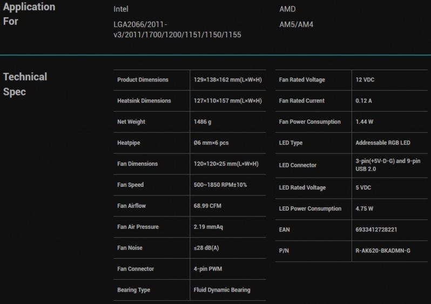
Task: Click the value '2.19 mmAq'
Action: (x=208, y=227)
